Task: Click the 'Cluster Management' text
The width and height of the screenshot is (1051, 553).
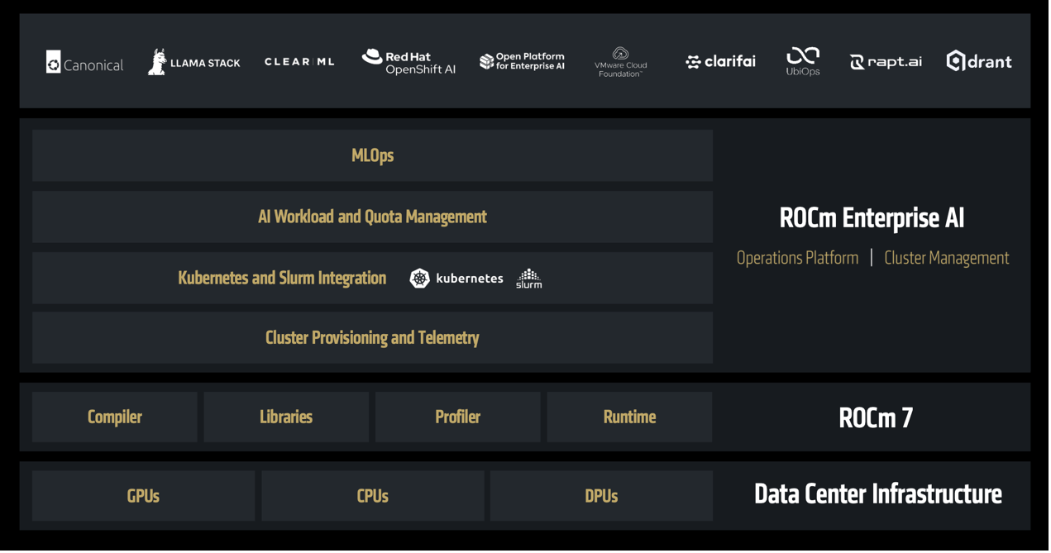Action: point(947,258)
